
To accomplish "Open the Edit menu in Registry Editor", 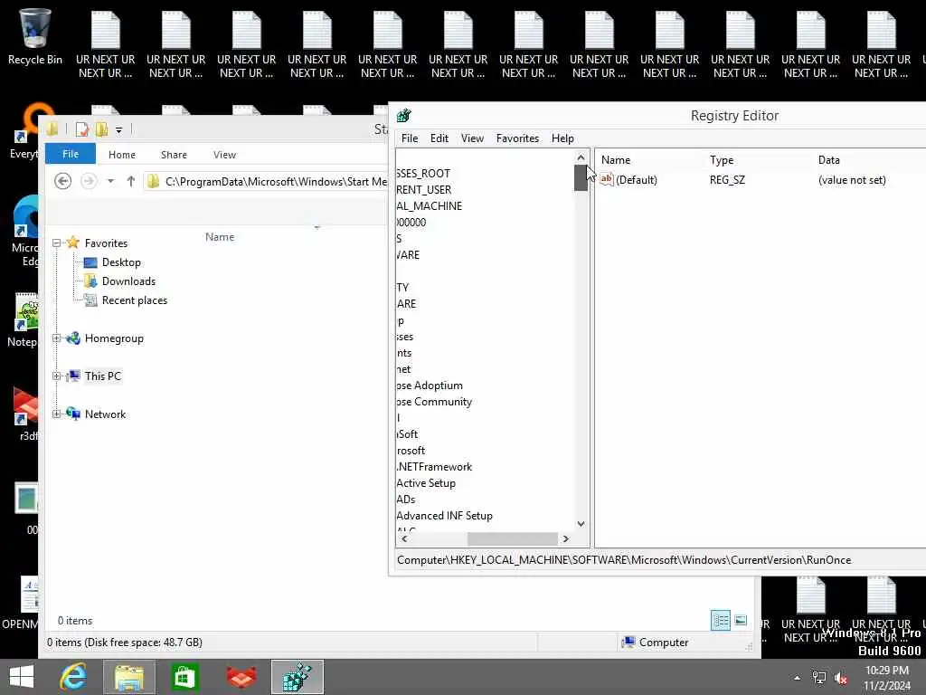I will (x=439, y=138).
